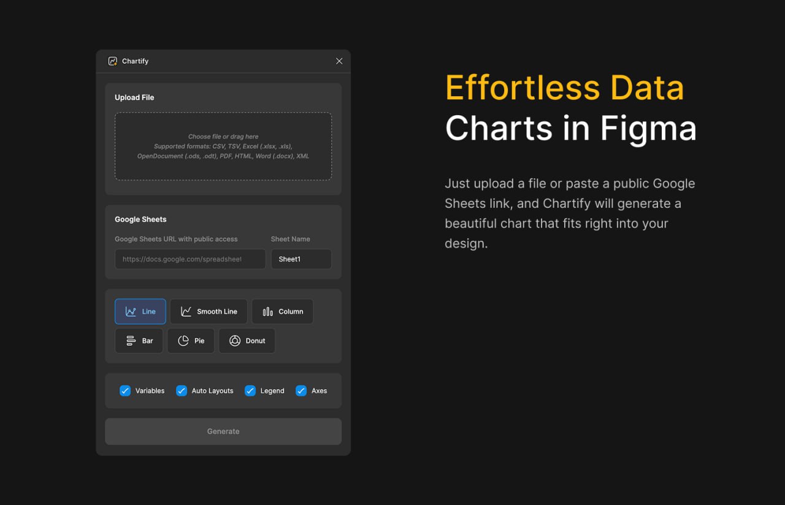Select the Line chart type
This screenshot has height=505, width=785.
[140, 311]
